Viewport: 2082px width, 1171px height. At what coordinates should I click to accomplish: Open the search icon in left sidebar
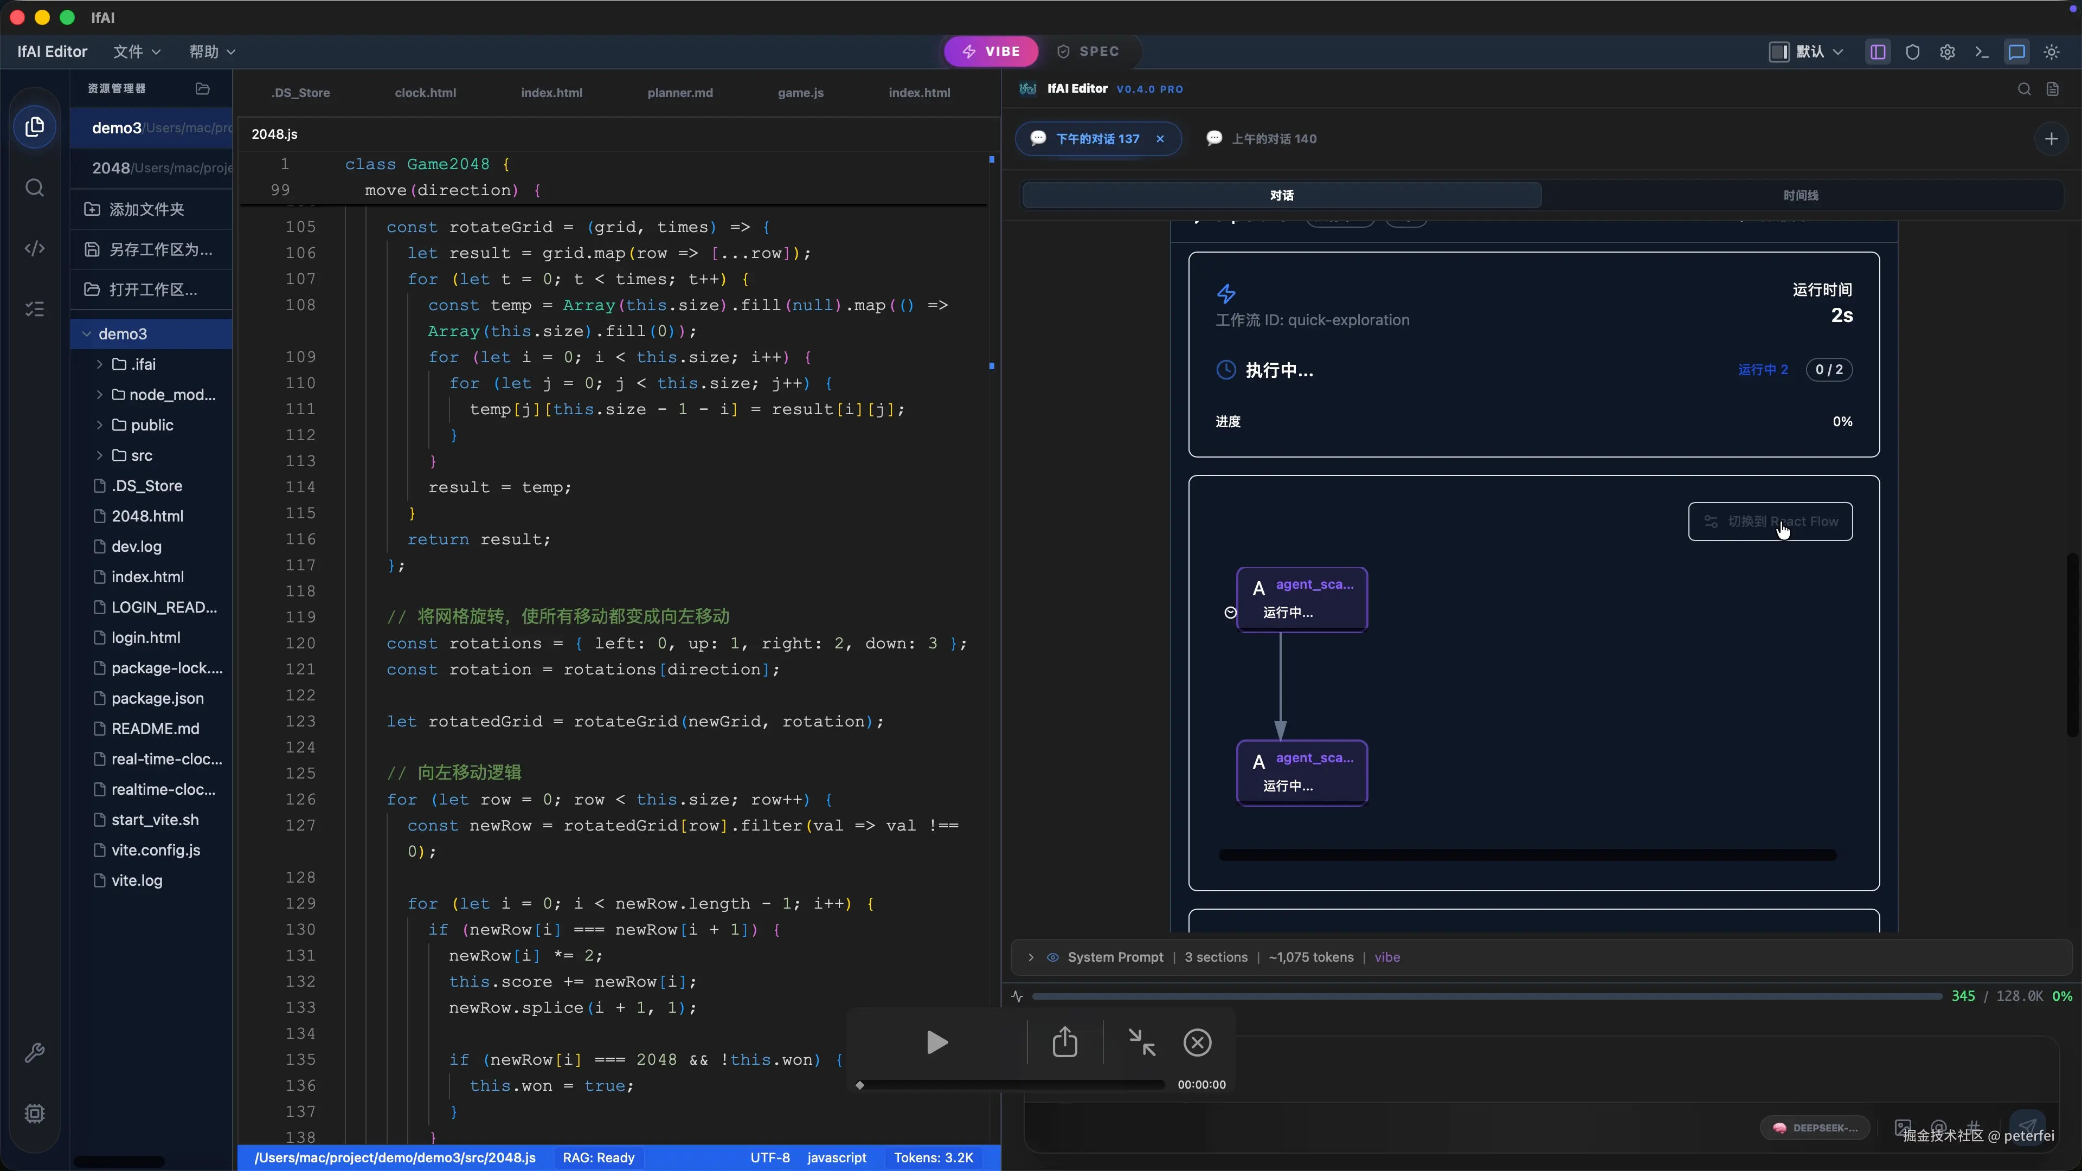(34, 188)
